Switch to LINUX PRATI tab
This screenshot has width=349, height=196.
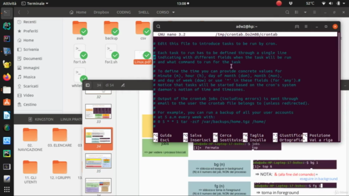(71, 119)
